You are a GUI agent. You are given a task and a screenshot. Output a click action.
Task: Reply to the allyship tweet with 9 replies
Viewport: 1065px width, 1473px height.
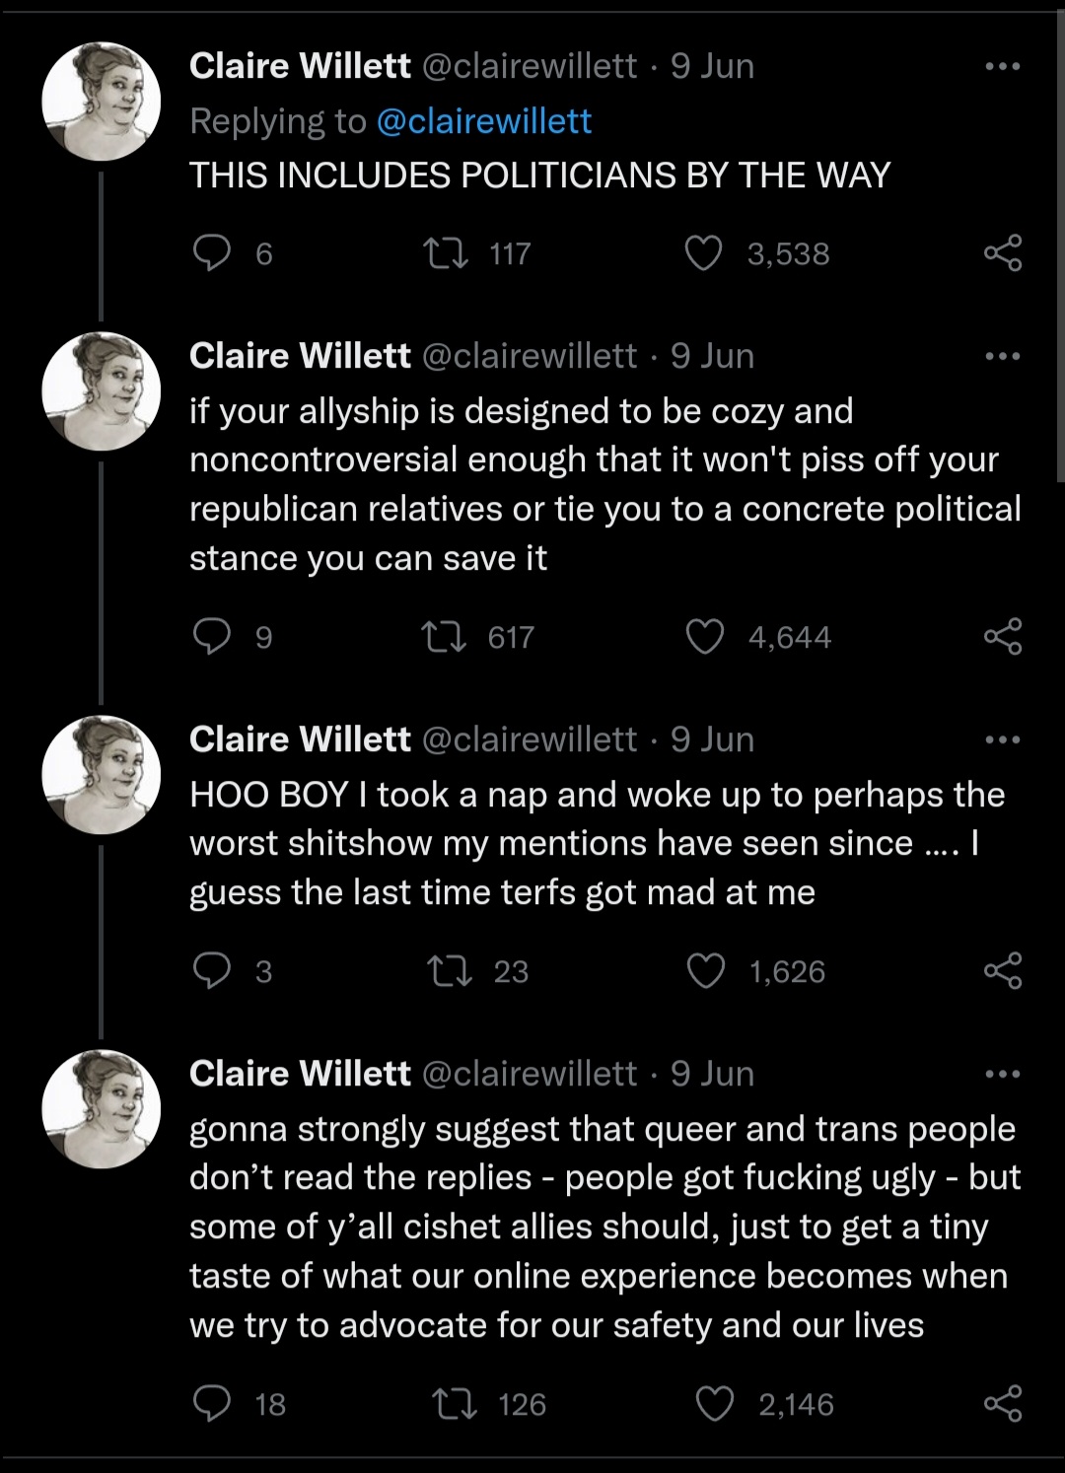pyautogui.click(x=211, y=637)
